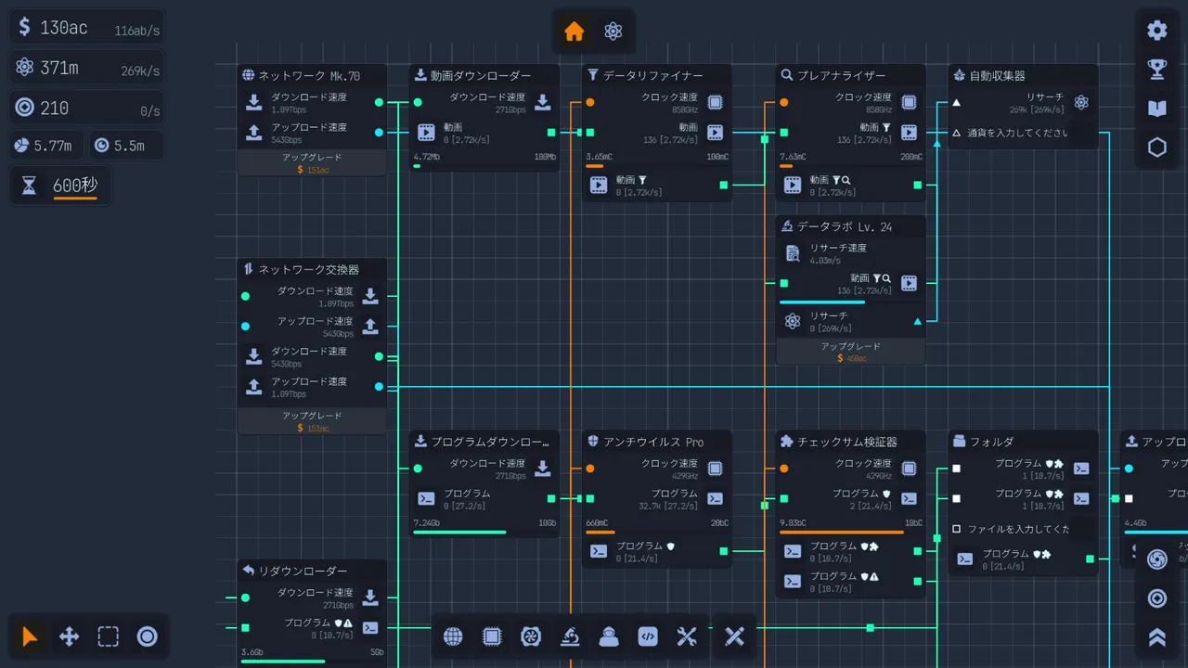Select the データリファイナー node title

652,76
